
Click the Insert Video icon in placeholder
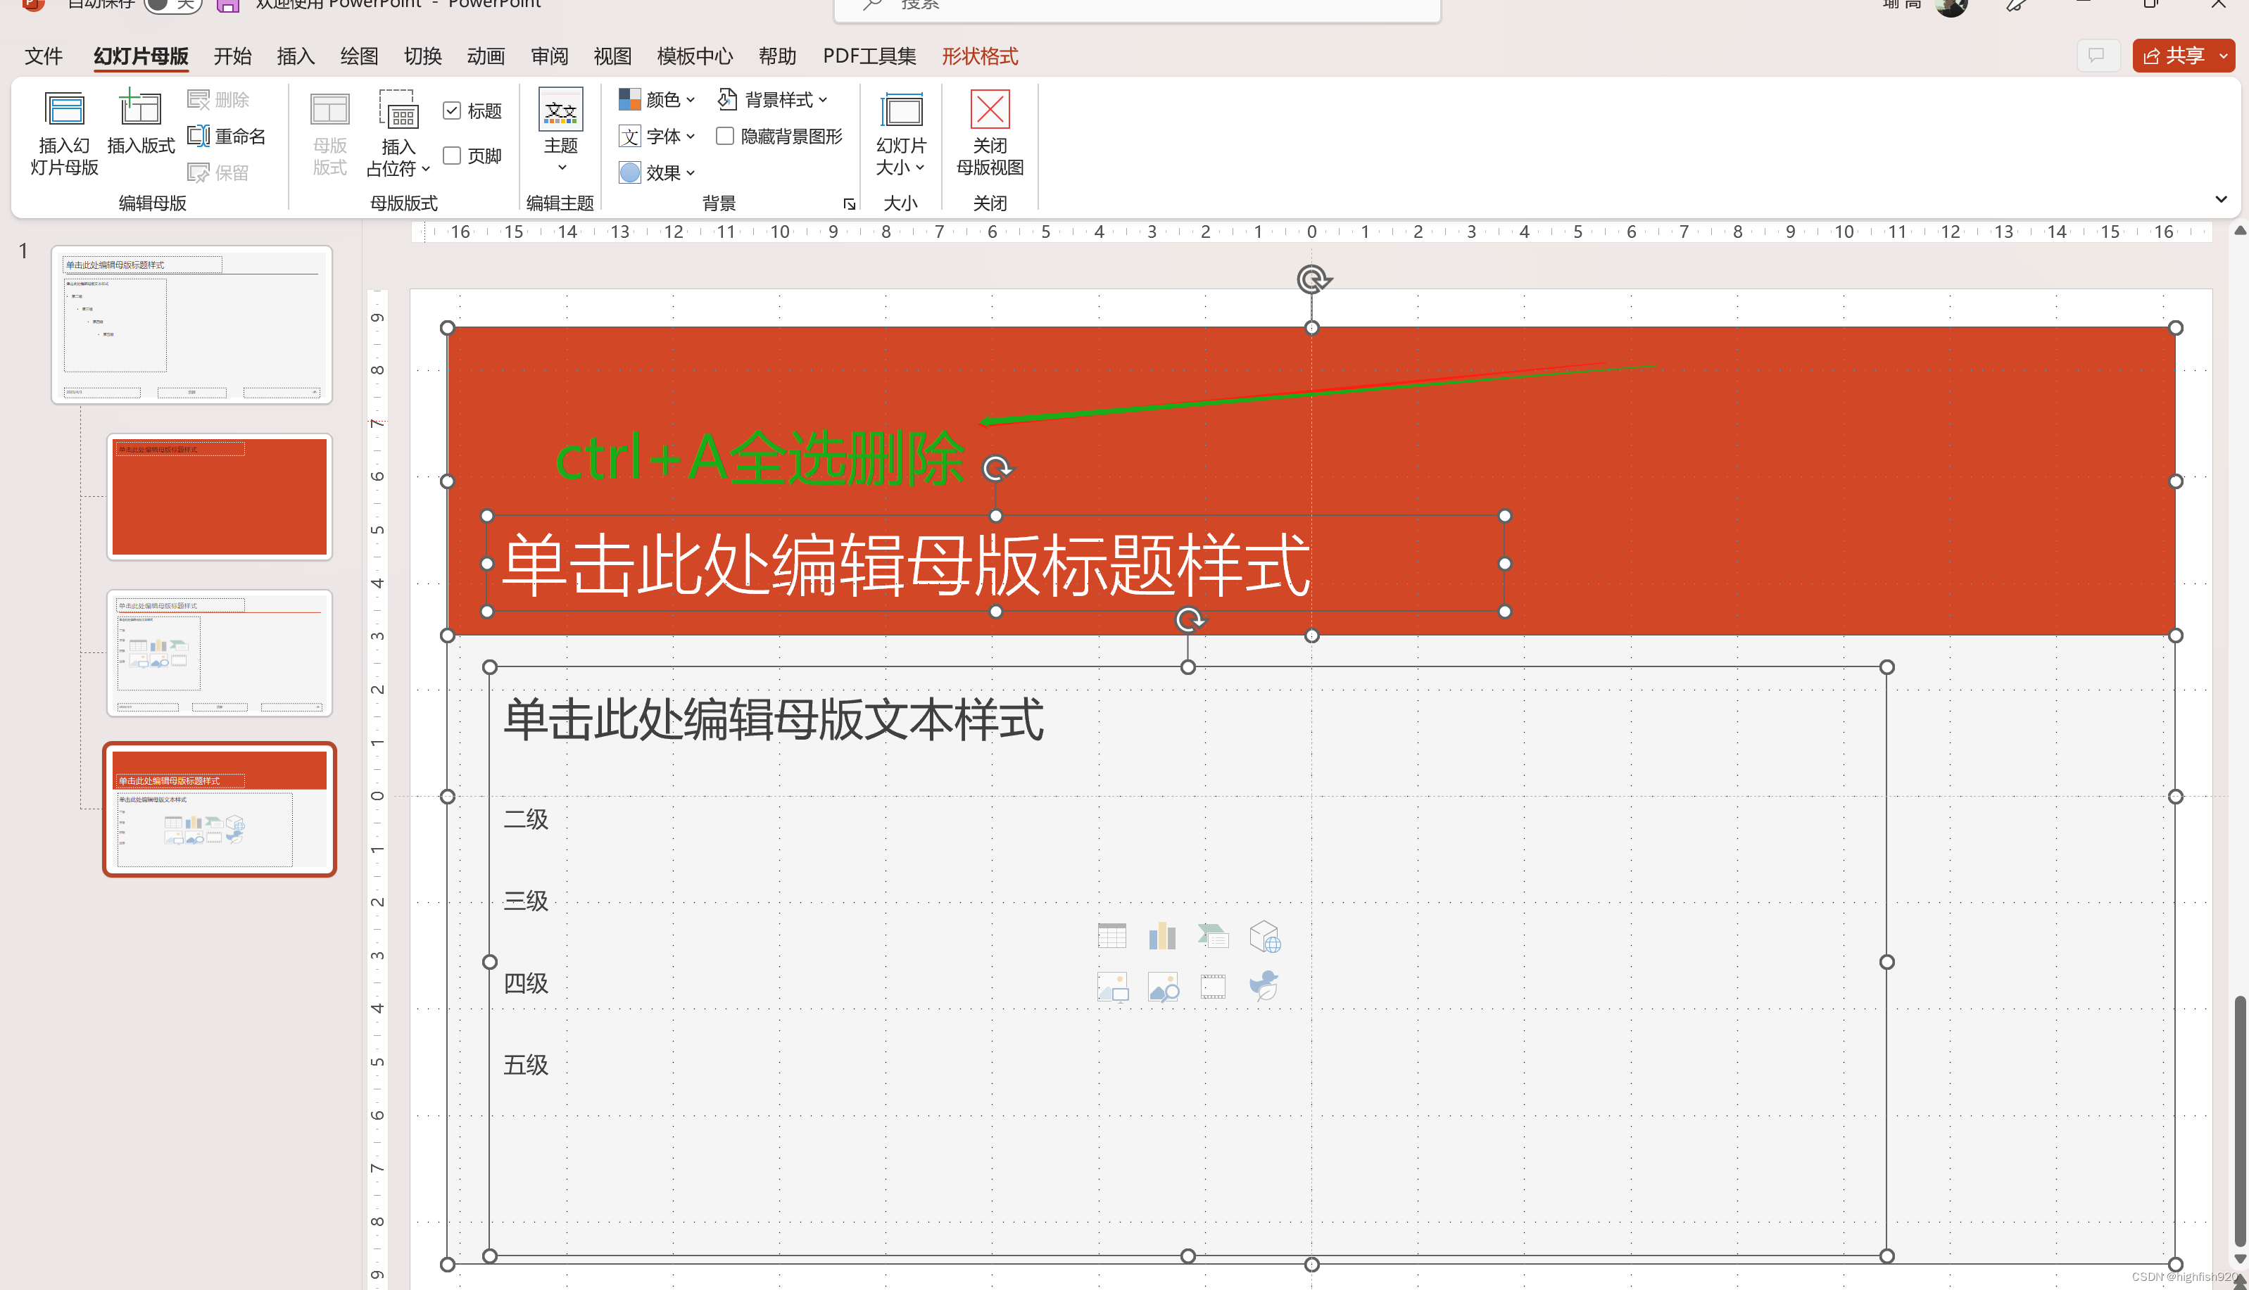[x=1213, y=986]
